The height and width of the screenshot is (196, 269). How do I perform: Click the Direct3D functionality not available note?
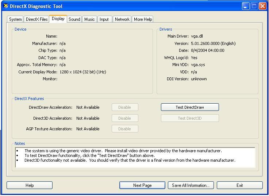pyautogui.click(x=130, y=160)
